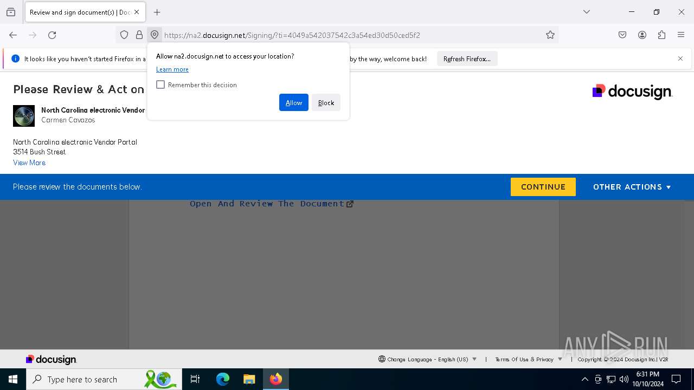Viewport: 694px width, 390px height.
Task: Click the location permission icon in address bar
Action: tap(155, 35)
